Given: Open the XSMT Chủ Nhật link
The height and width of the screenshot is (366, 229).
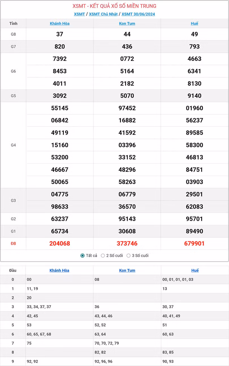Looking at the screenshot, I should pos(103,14).
